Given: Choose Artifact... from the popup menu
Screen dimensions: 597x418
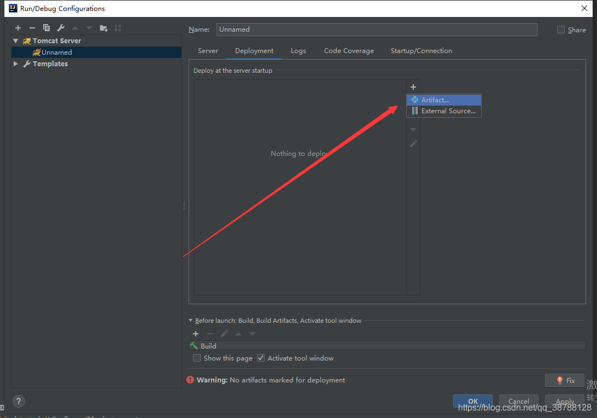Looking at the screenshot, I should (x=444, y=100).
